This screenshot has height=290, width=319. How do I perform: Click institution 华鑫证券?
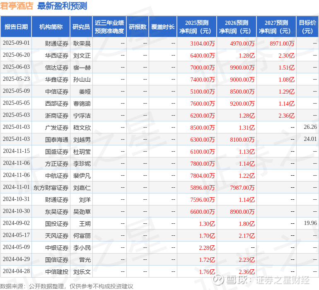(57, 80)
